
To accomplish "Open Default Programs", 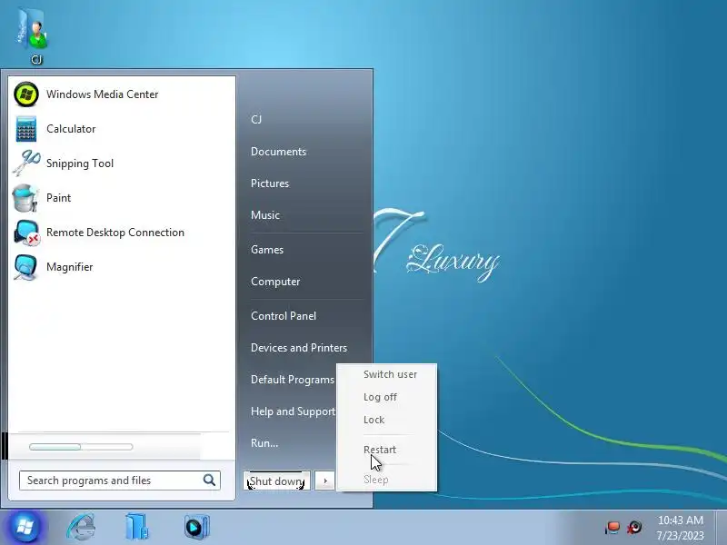I will point(292,380).
